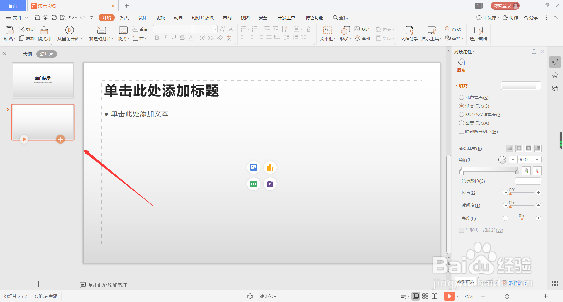Click the gradient angle input field

[525, 160]
